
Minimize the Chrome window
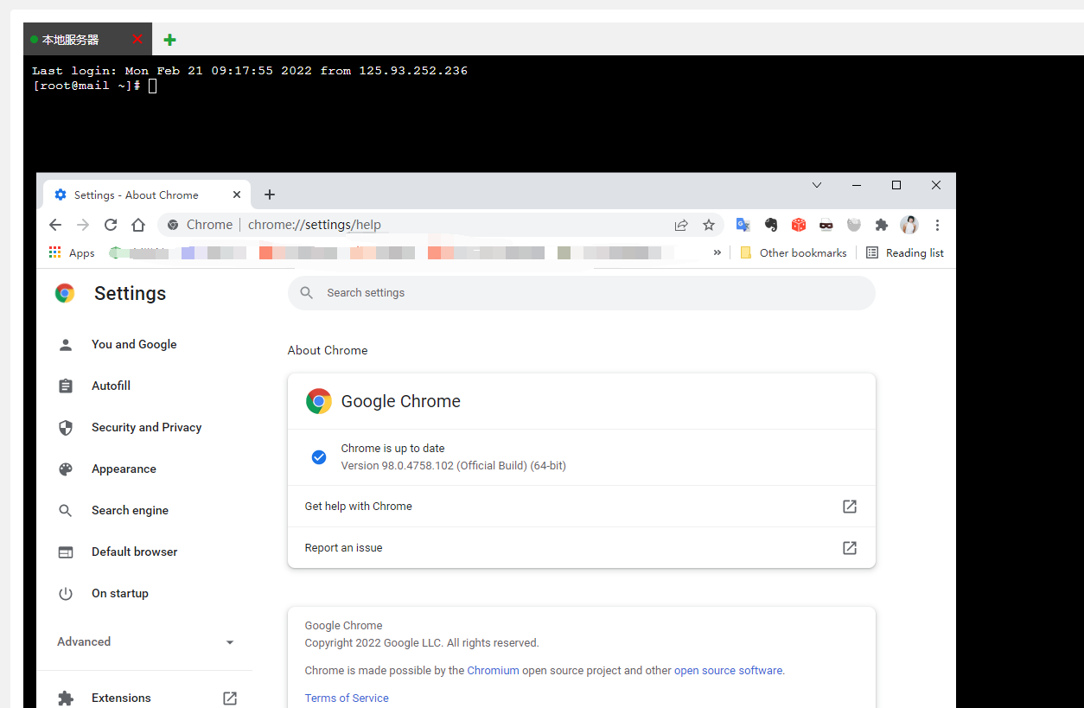(x=857, y=185)
